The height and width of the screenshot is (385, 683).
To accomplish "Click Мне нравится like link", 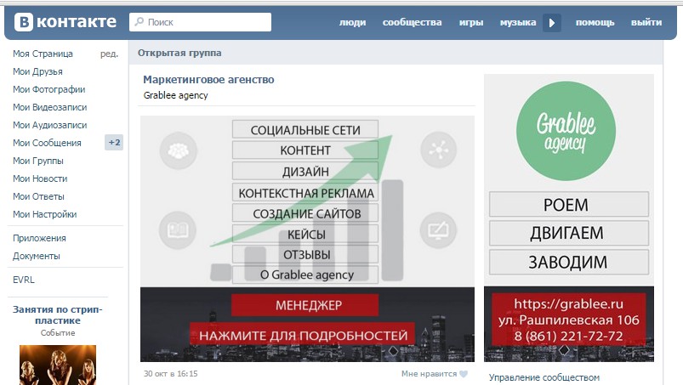I will (x=429, y=374).
